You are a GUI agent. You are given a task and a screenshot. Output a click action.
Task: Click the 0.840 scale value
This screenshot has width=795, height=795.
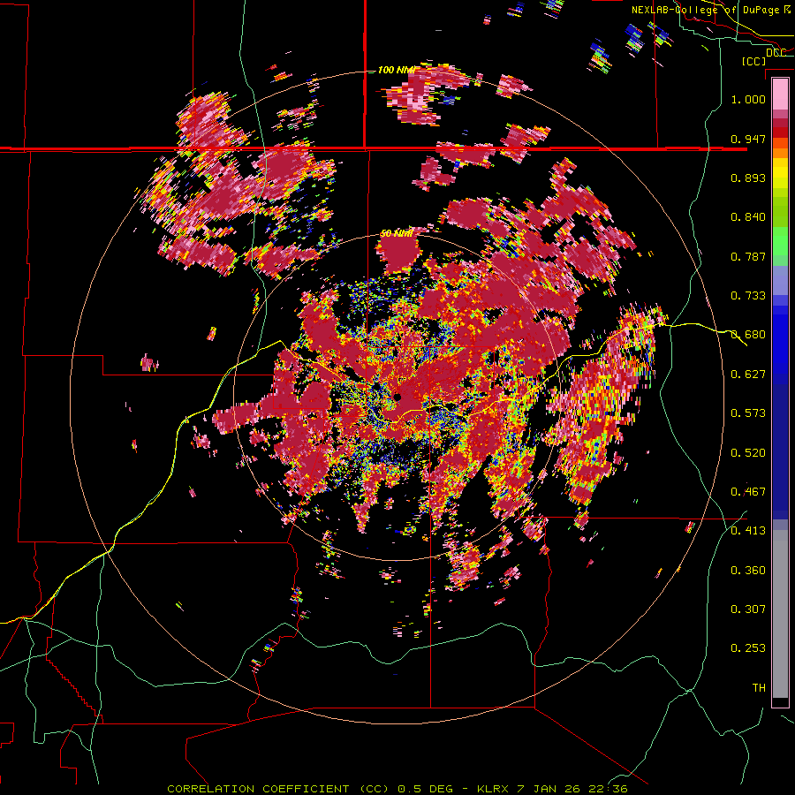click(x=748, y=217)
